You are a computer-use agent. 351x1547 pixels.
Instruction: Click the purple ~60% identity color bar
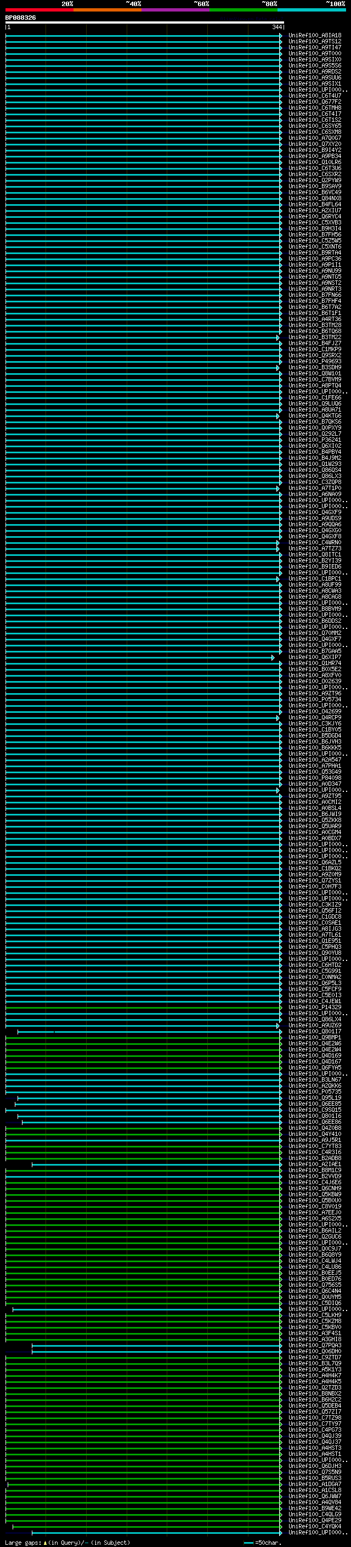(x=175, y=10)
